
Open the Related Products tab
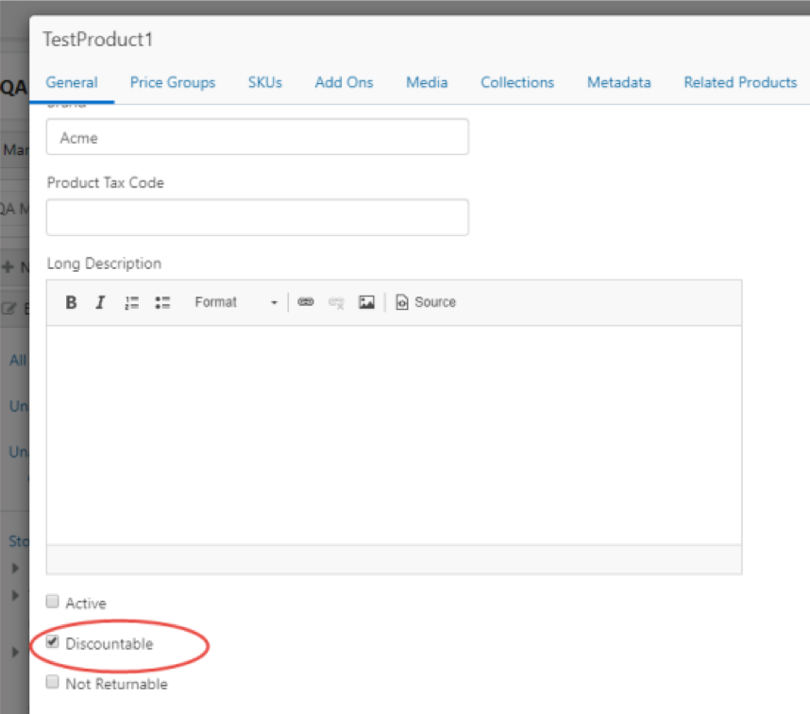coord(740,82)
